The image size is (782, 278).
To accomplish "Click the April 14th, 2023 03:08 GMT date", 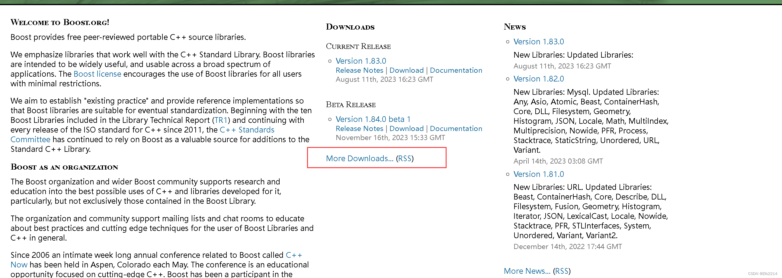I will pos(558,161).
